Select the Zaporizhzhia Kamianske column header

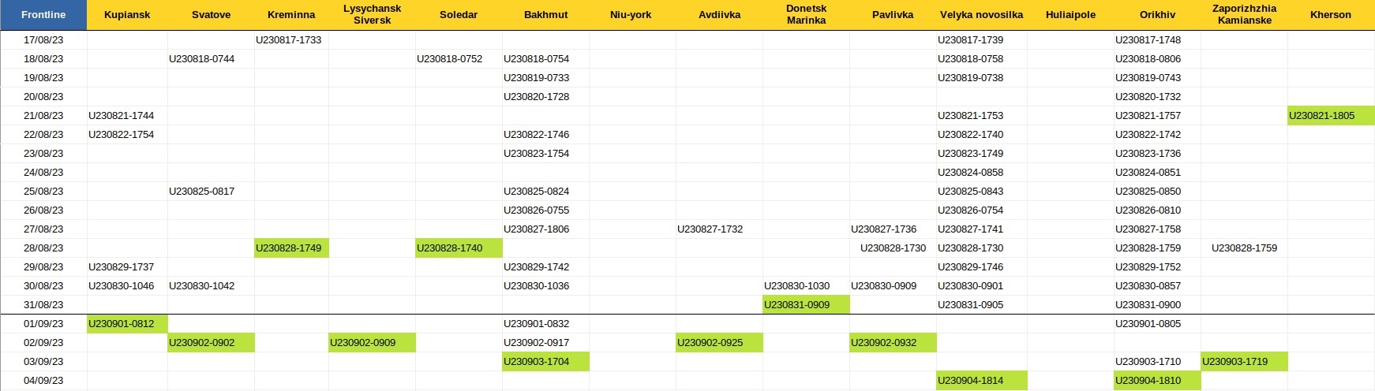[1244, 15]
